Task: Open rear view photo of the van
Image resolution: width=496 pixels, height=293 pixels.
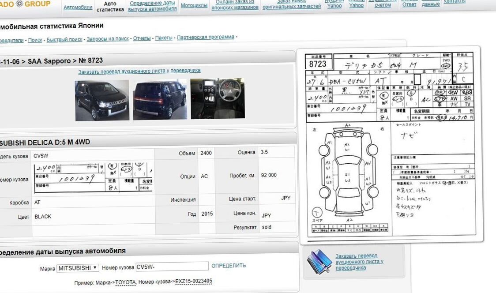Action: [160, 99]
